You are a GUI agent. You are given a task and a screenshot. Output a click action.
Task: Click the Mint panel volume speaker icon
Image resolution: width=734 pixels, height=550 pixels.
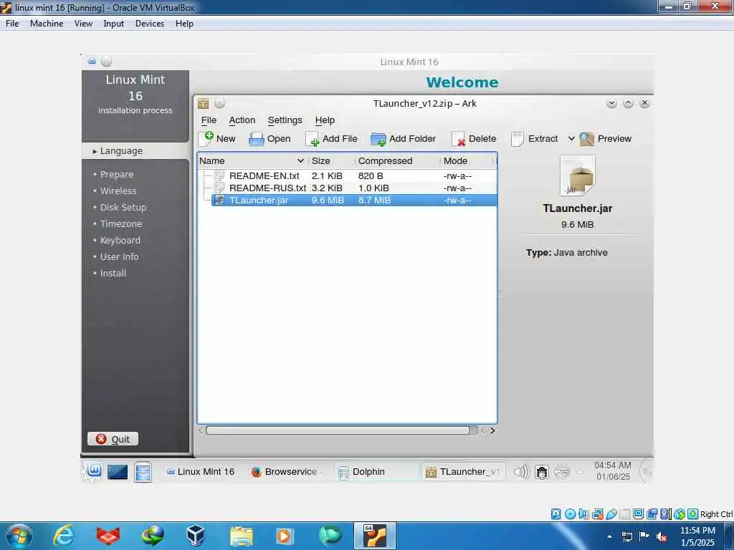pos(520,472)
